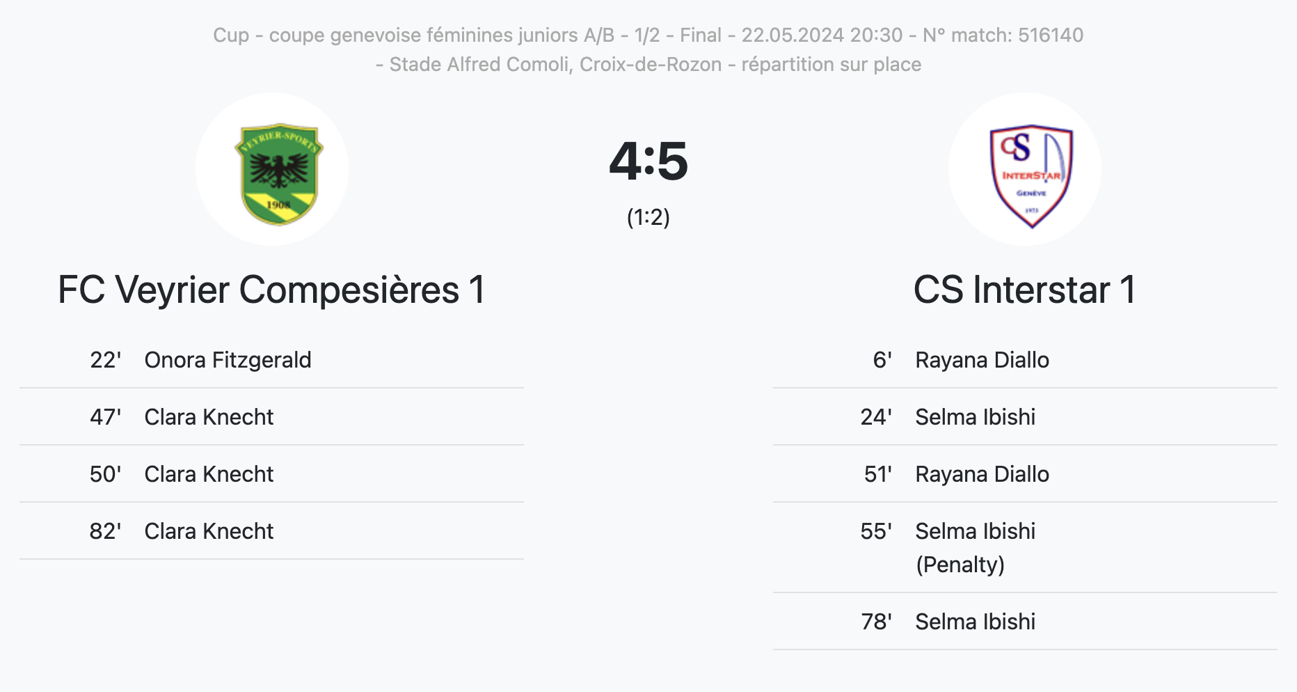1297x692 pixels.
Task: Click the CS Interstar club logo
Action: pos(1031,175)
